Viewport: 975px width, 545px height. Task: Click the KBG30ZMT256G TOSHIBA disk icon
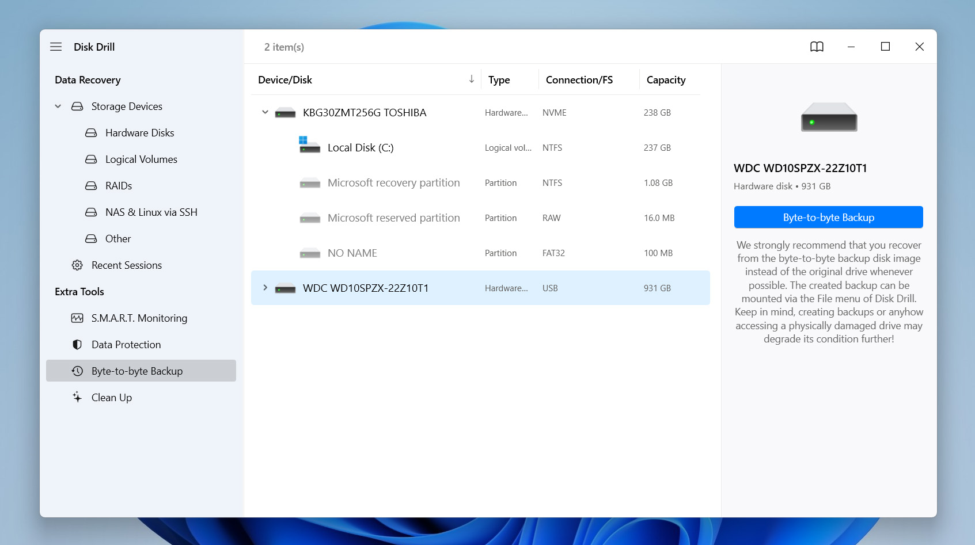285,113
